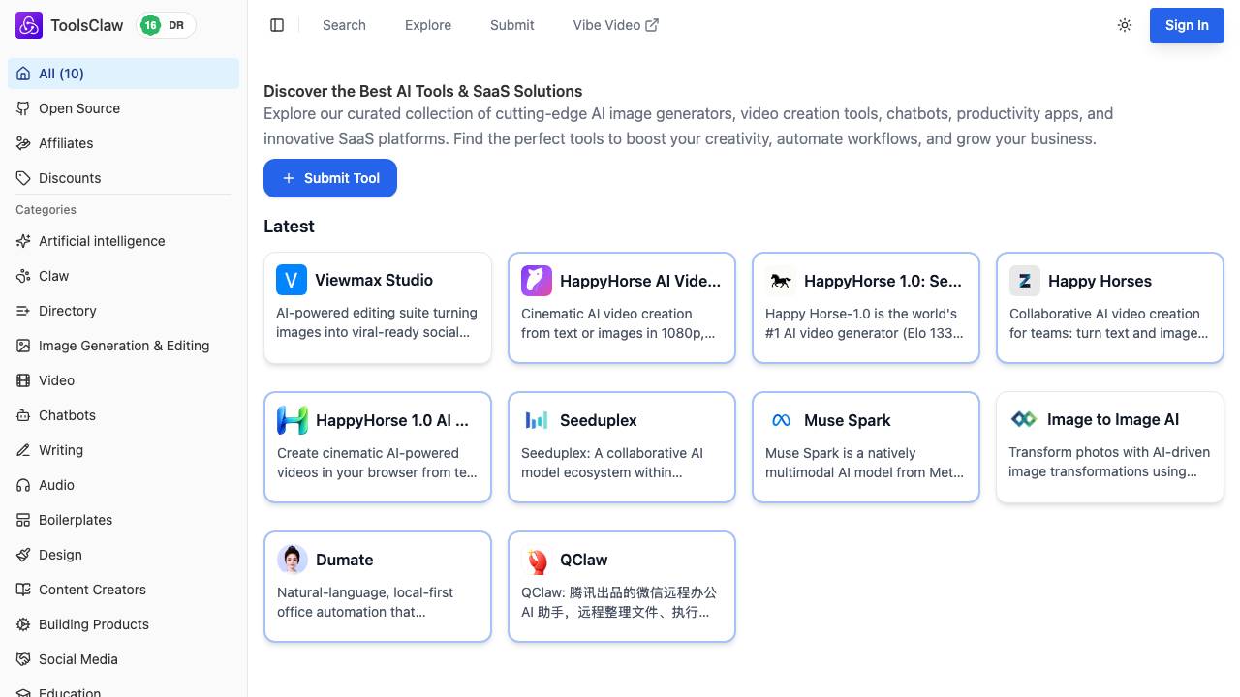Open the Social Media category
The image size is (1240, 697).
coord(123,659)
